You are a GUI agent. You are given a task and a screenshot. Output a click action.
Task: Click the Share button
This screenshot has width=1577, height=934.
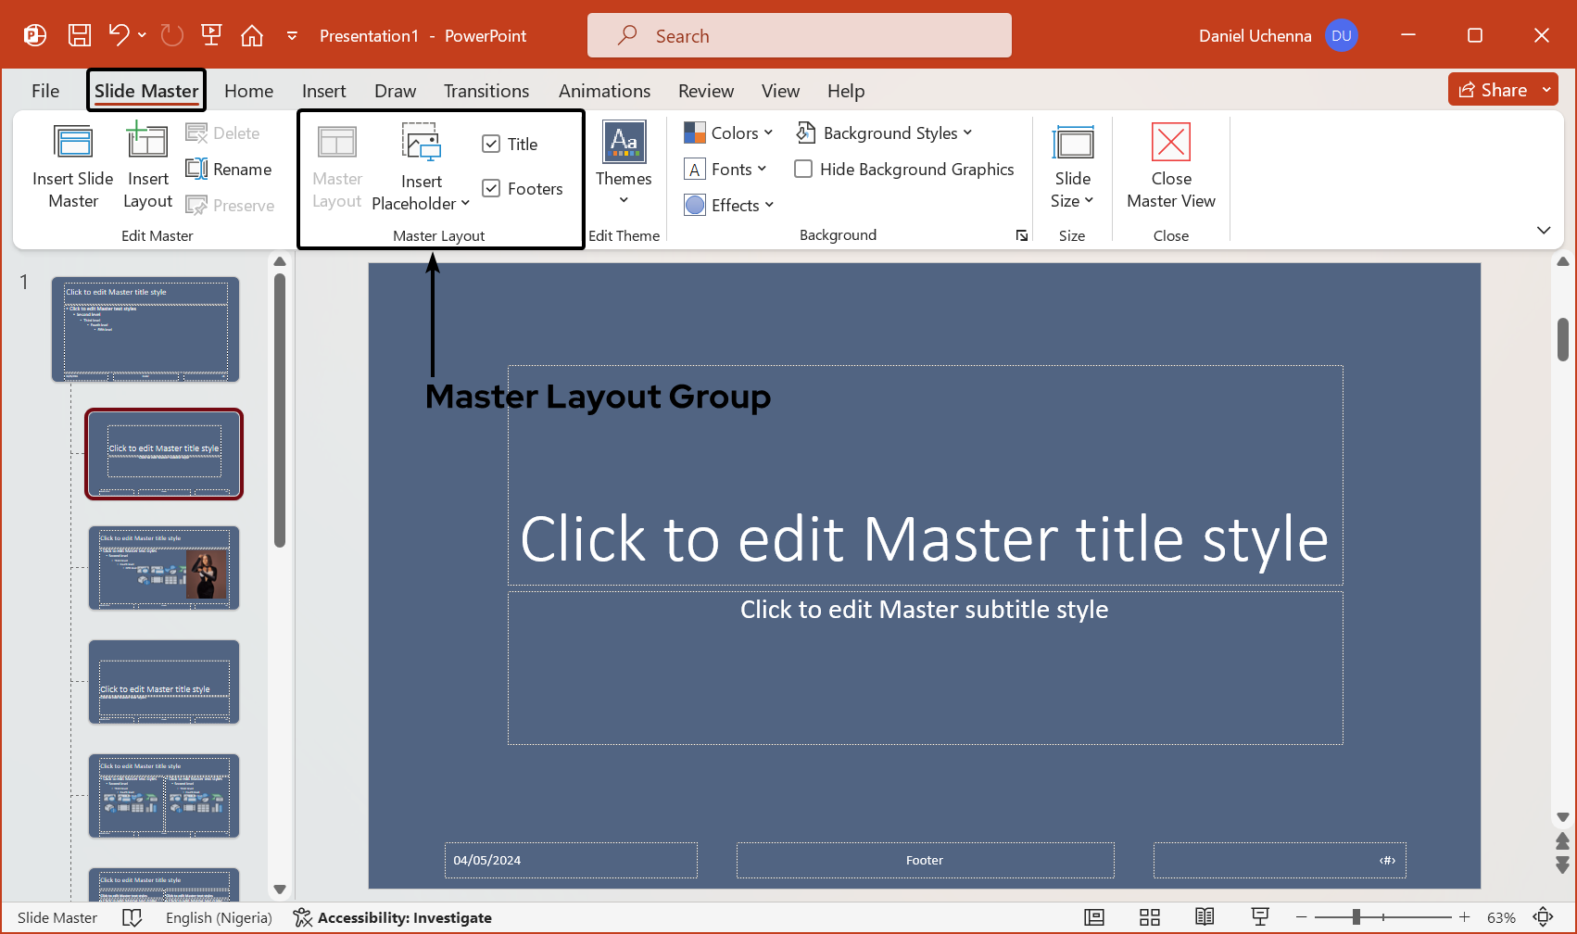click(1493, 90)
